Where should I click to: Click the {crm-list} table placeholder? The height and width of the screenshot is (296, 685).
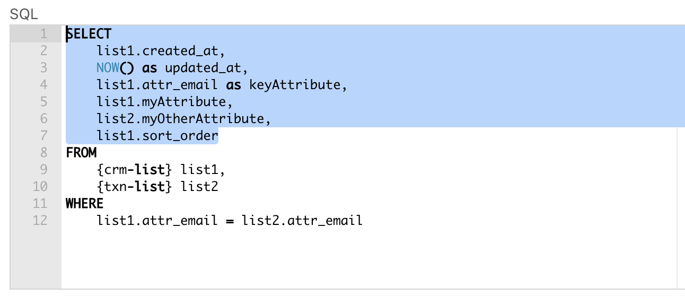[x=135, y=170]
